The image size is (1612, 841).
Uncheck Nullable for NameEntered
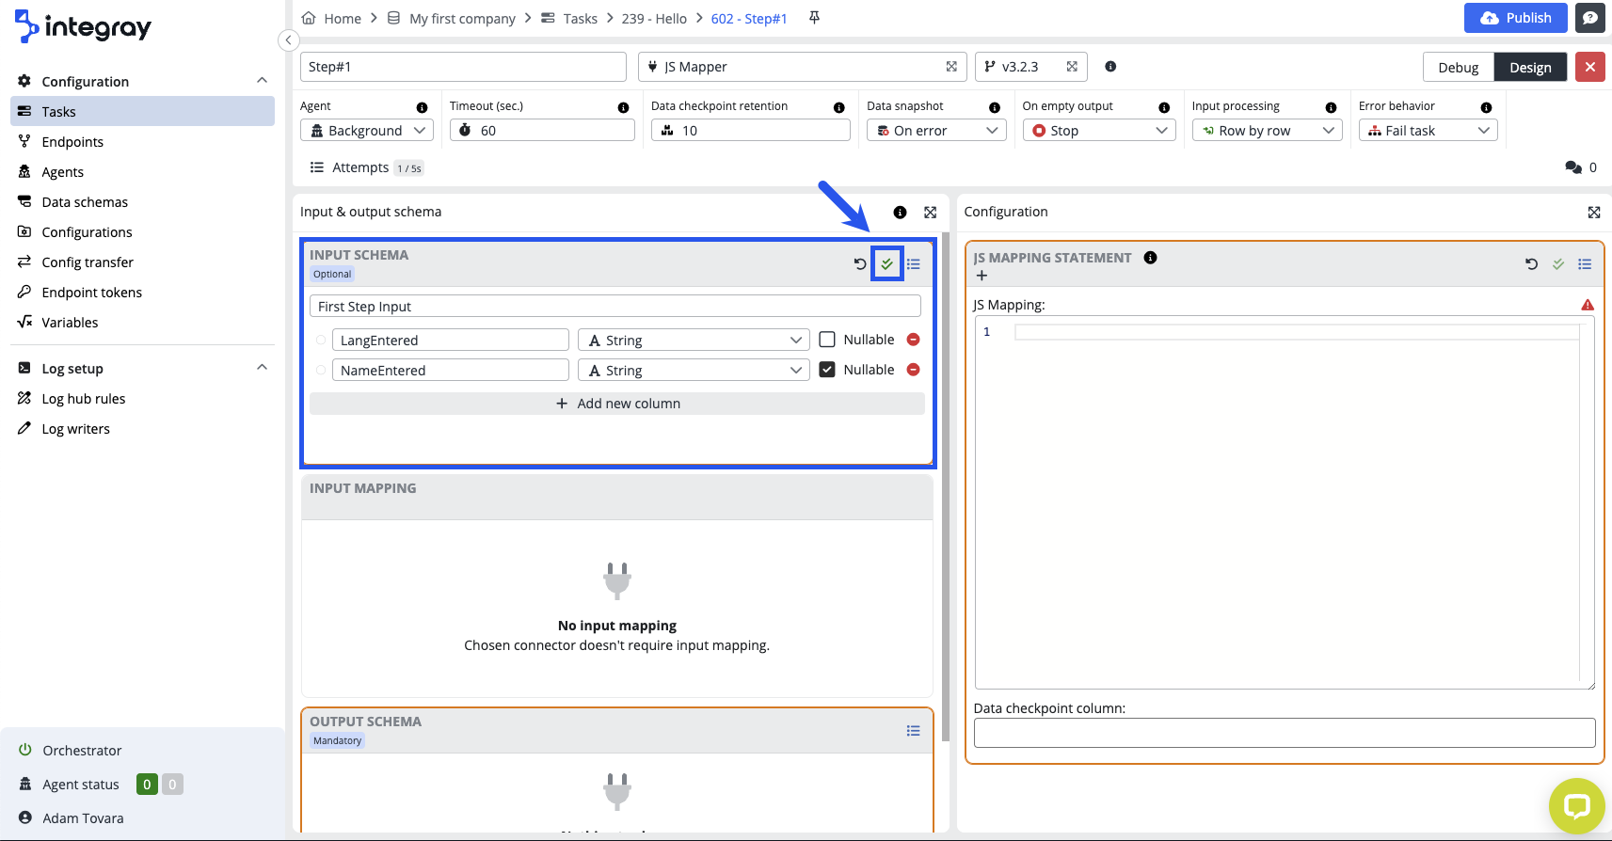pos(827,370)
